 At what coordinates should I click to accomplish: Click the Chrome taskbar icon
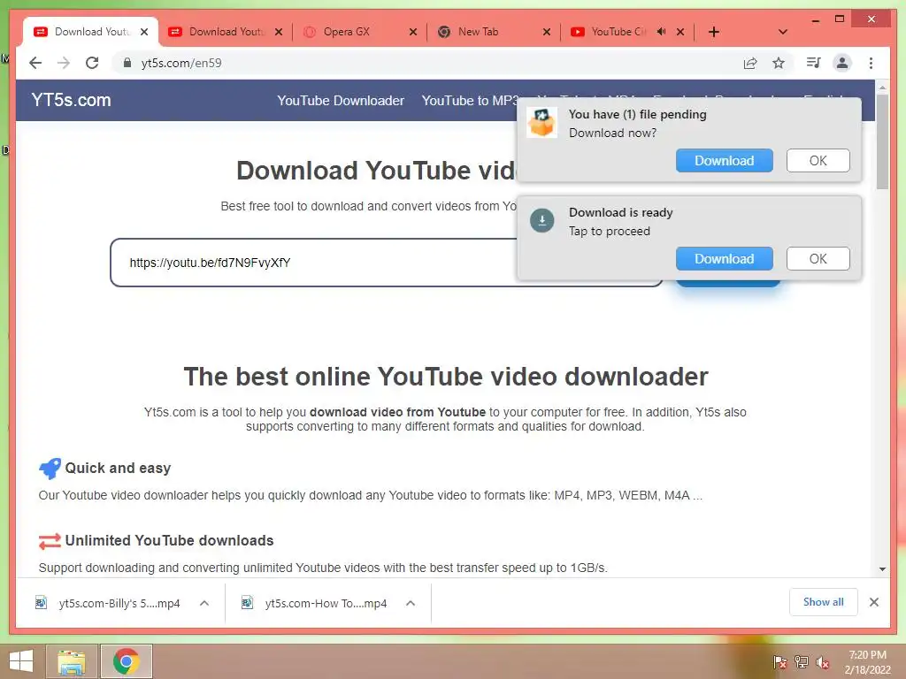(x=127, y=661)
